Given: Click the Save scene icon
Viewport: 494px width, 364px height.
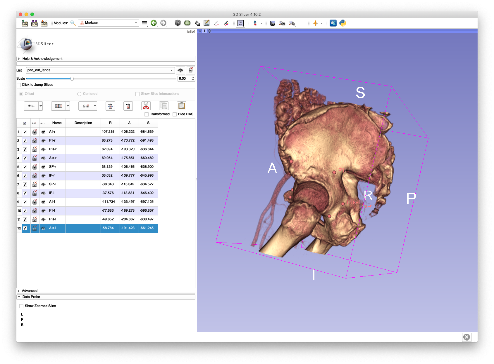Looking at the screenshot, I should click(44, 23).
